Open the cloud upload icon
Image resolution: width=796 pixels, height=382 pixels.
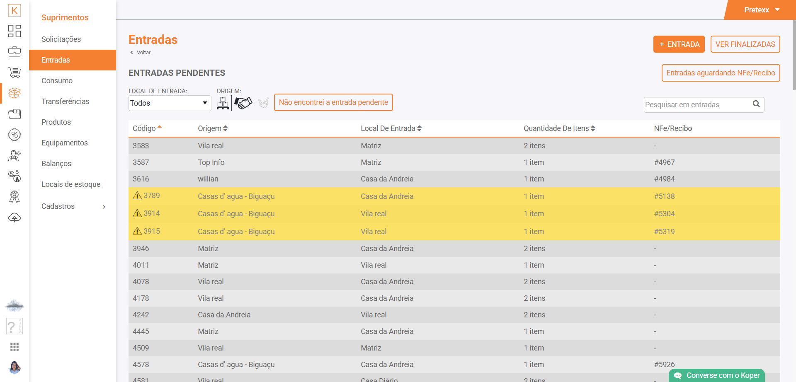coord(15,218)
